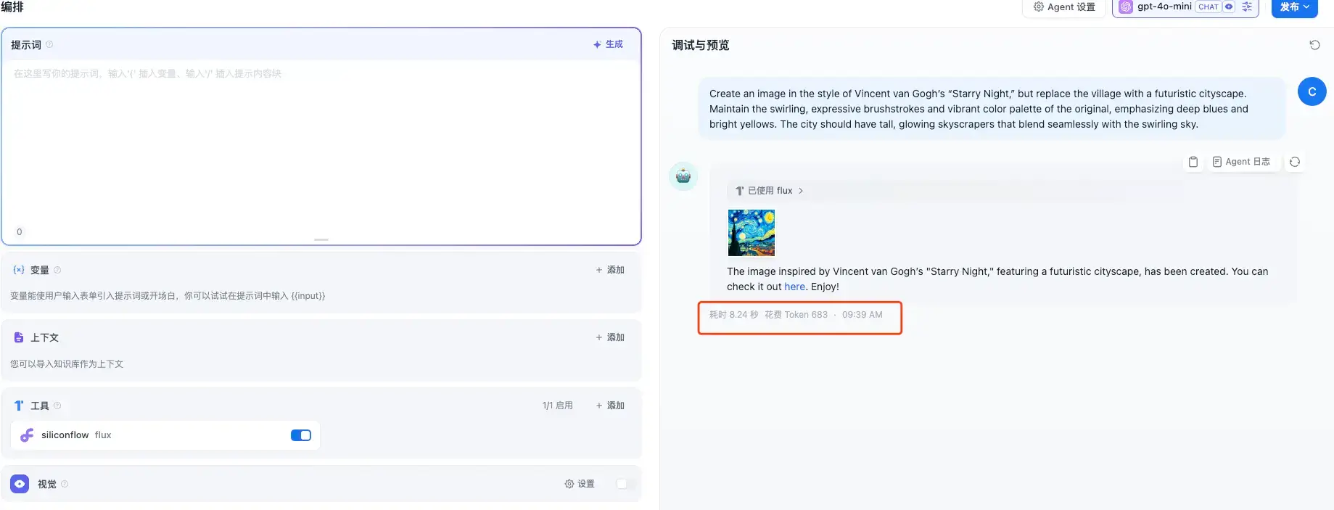The height and width of the screenshot is (510, 1334).
Task: Open the Agent 日志 log
Action: [1241, 162]
